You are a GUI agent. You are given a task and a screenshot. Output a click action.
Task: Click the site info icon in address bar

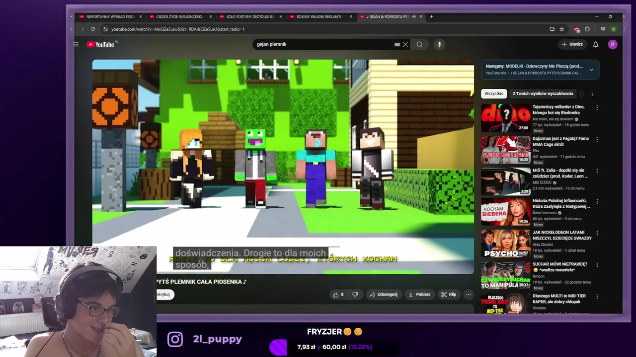(105, 29)
